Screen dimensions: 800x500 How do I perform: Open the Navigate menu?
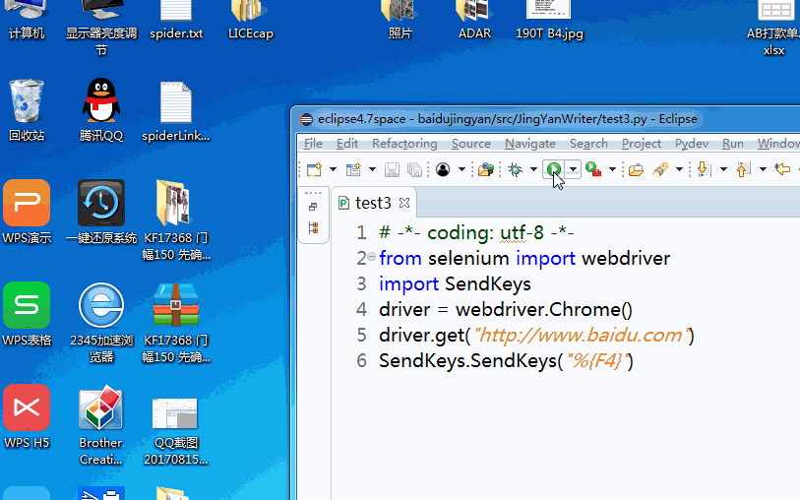point(530,144)
